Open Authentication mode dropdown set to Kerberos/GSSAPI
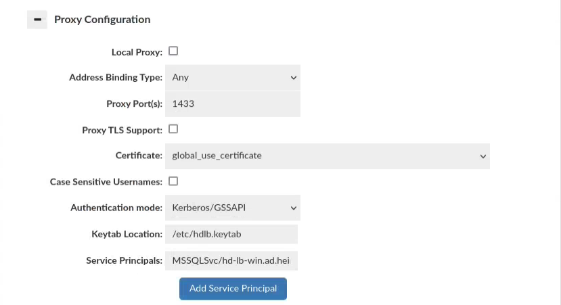Screen dimensions: 561x305 click(232, 208)
